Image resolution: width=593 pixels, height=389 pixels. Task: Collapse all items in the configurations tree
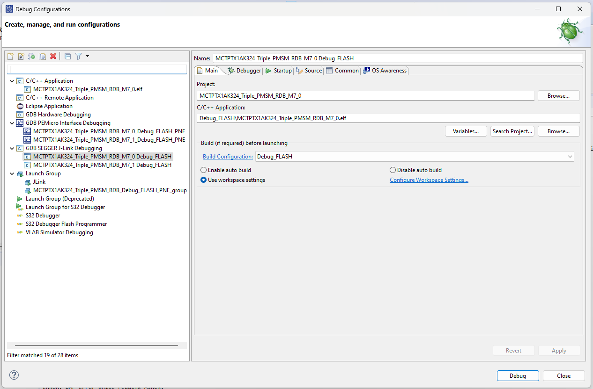[67, 56]
